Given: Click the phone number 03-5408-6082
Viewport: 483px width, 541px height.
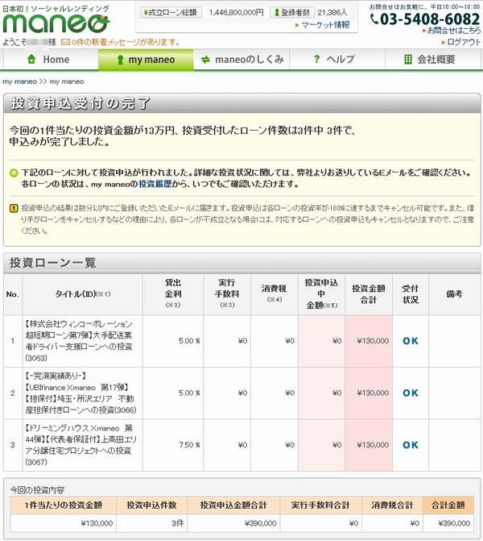Looking at the screenshot, I should 430,19.
